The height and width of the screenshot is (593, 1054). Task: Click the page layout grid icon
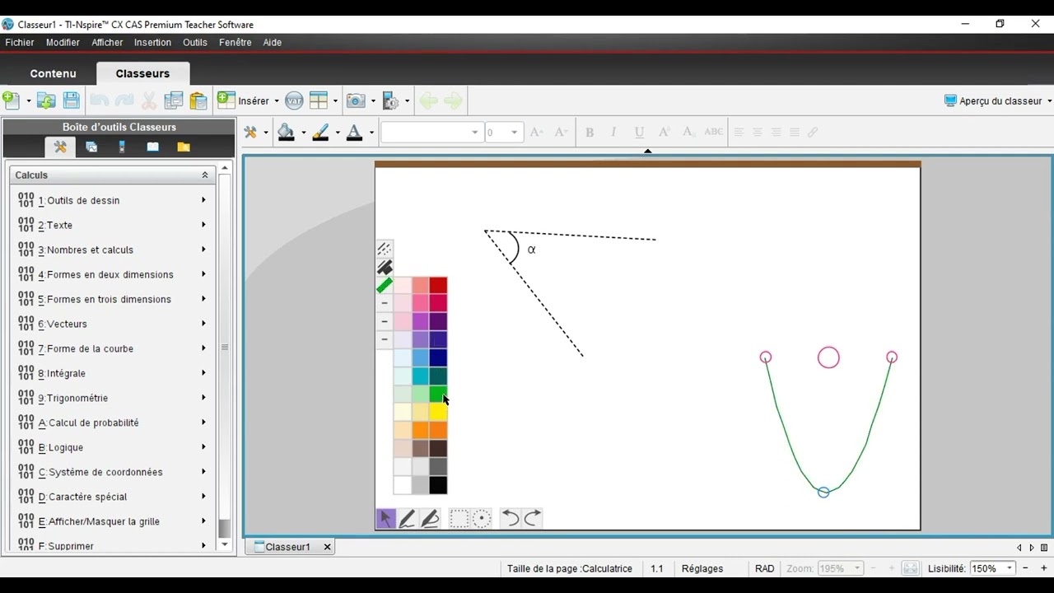(x=319, y=100)
